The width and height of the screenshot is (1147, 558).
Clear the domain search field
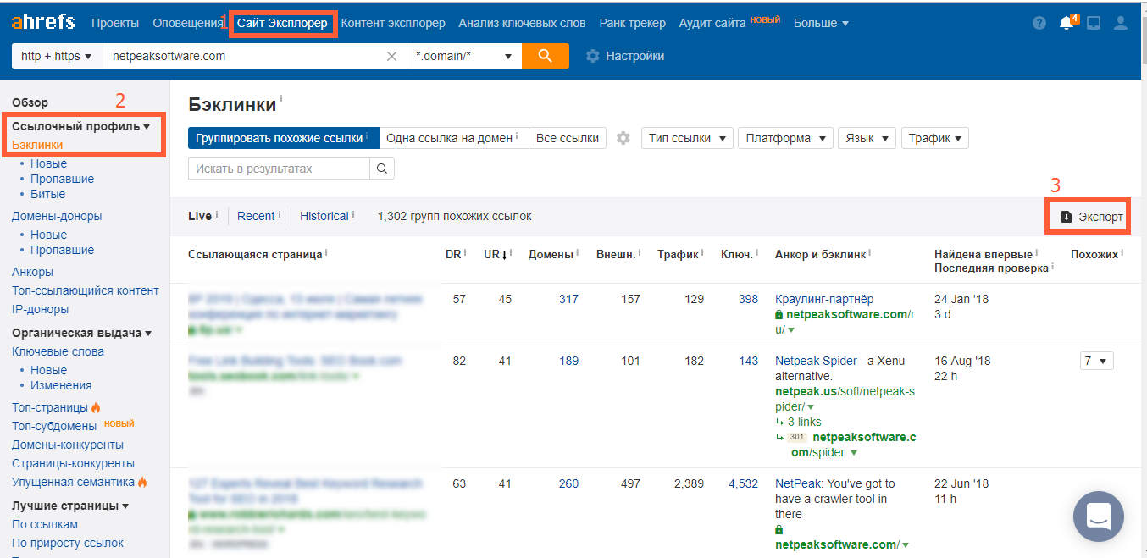point(391,56)
